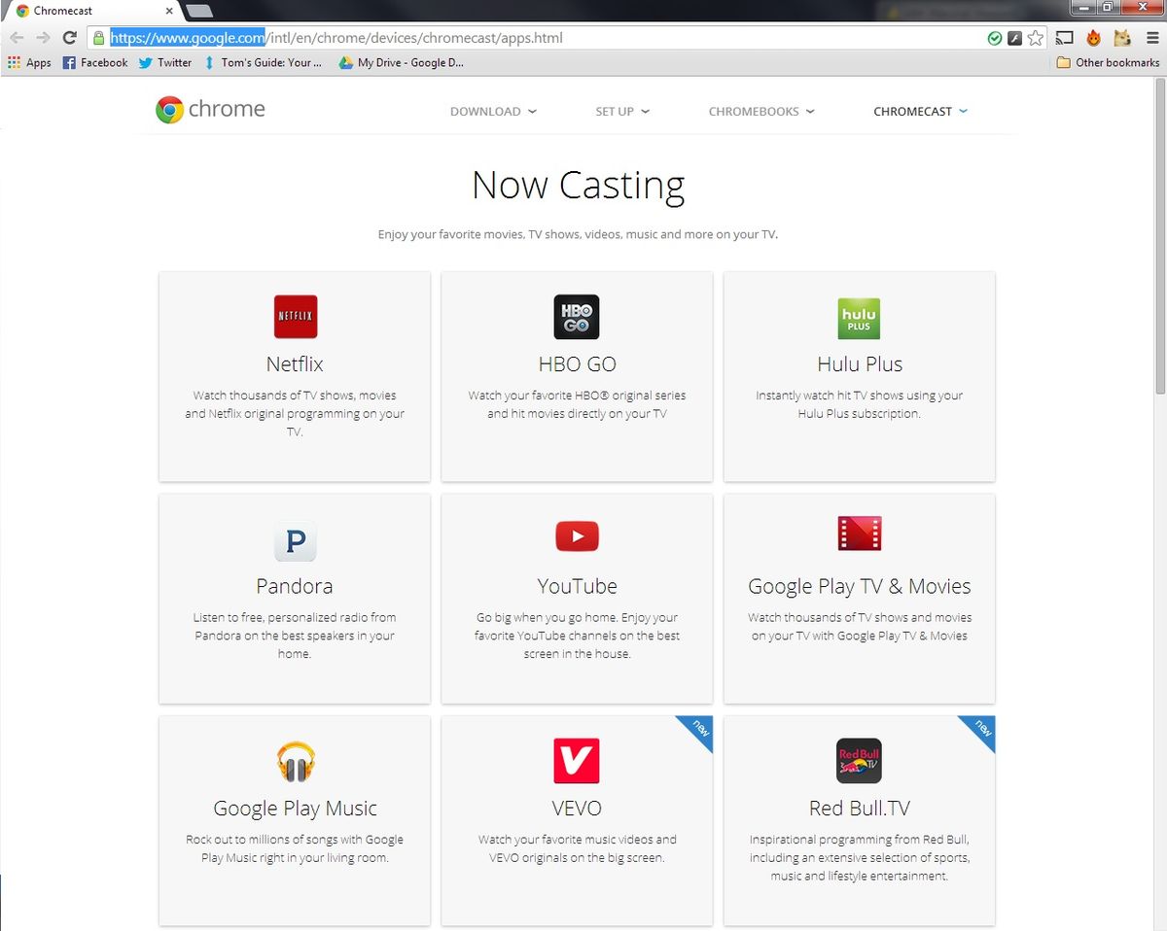Open the Pandora app icon
The height and width of the screenshot is (931, 1167).
(x=295, y=541)
